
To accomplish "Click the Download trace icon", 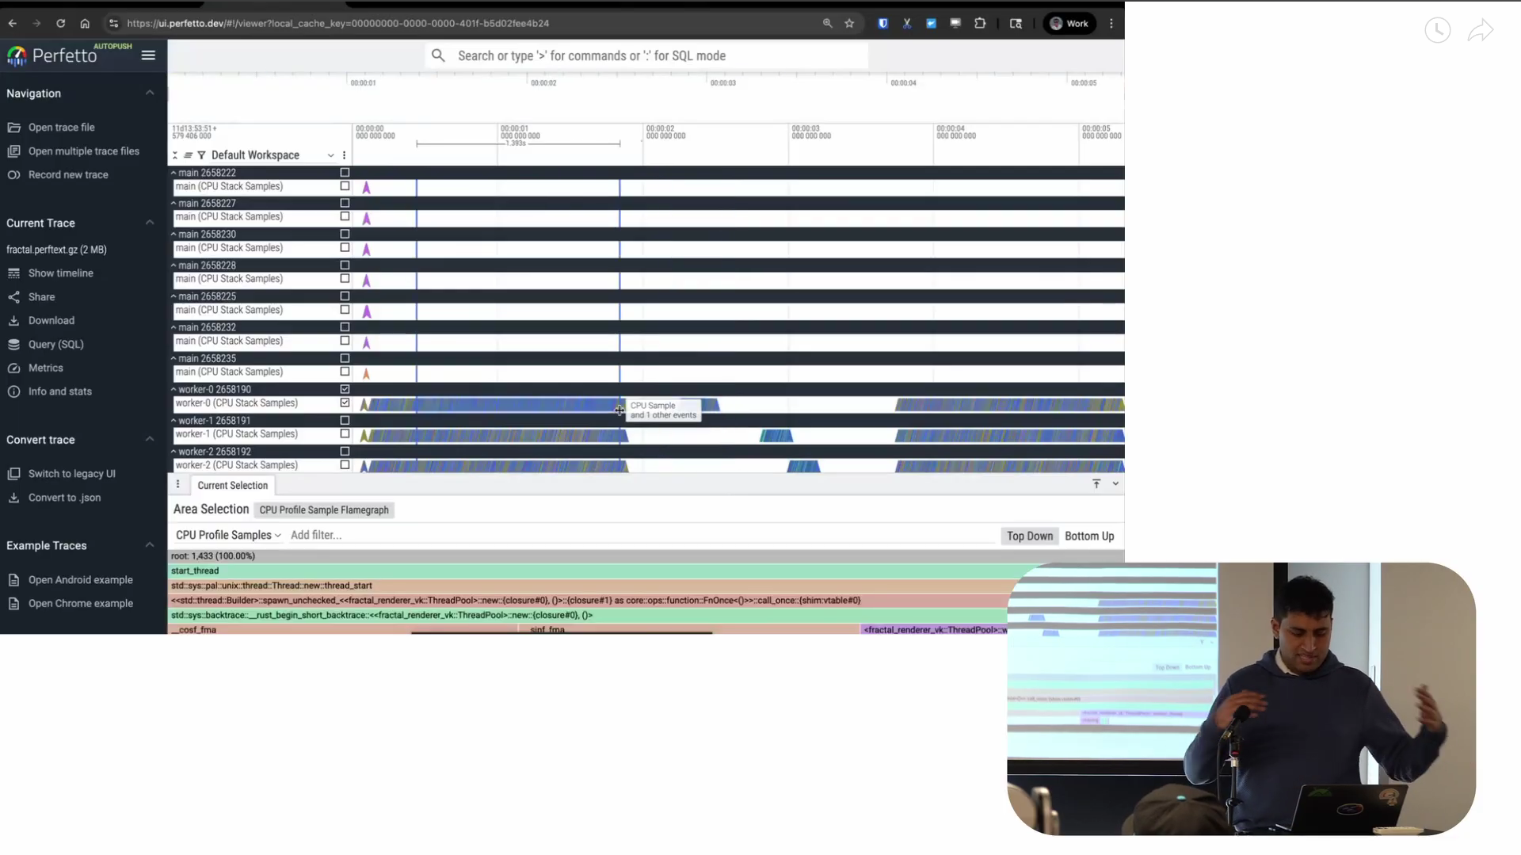I will [x=14, y=320].
